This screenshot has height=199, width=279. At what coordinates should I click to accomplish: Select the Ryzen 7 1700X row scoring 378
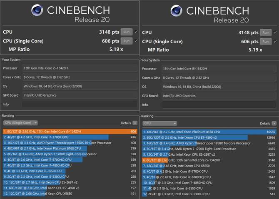click(70, 154)
